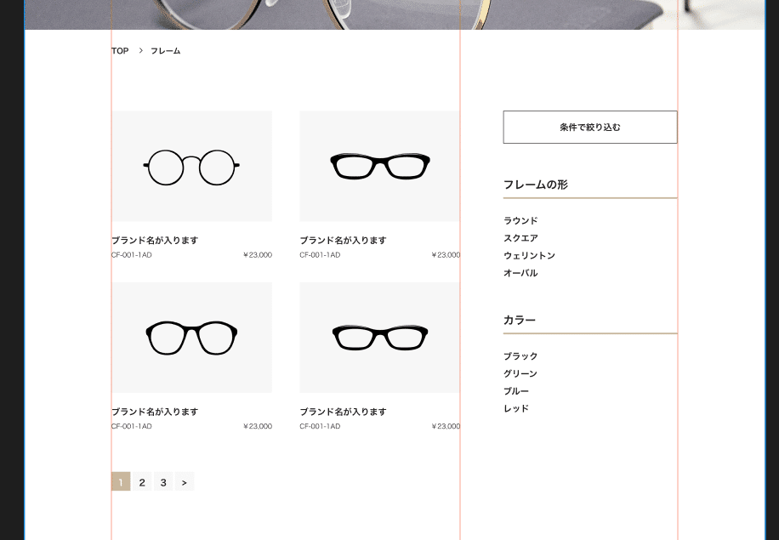Screen dimensions: 779x540
Task: Click 条件で絞り込む filter button
Action: (590, 128)
